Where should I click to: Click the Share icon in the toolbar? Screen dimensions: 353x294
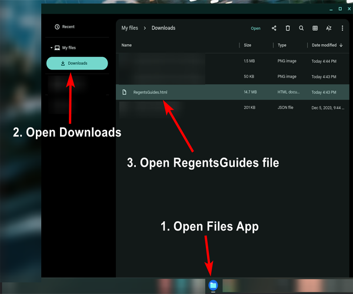[274, 28]
